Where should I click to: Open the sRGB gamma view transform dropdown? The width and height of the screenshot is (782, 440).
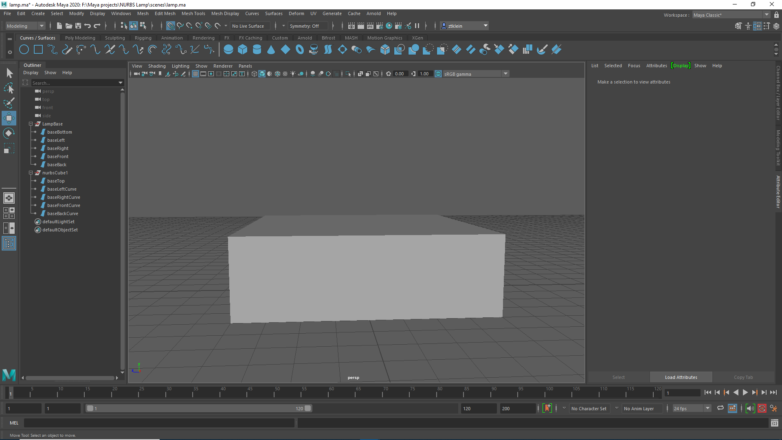(x=505, y=74)
